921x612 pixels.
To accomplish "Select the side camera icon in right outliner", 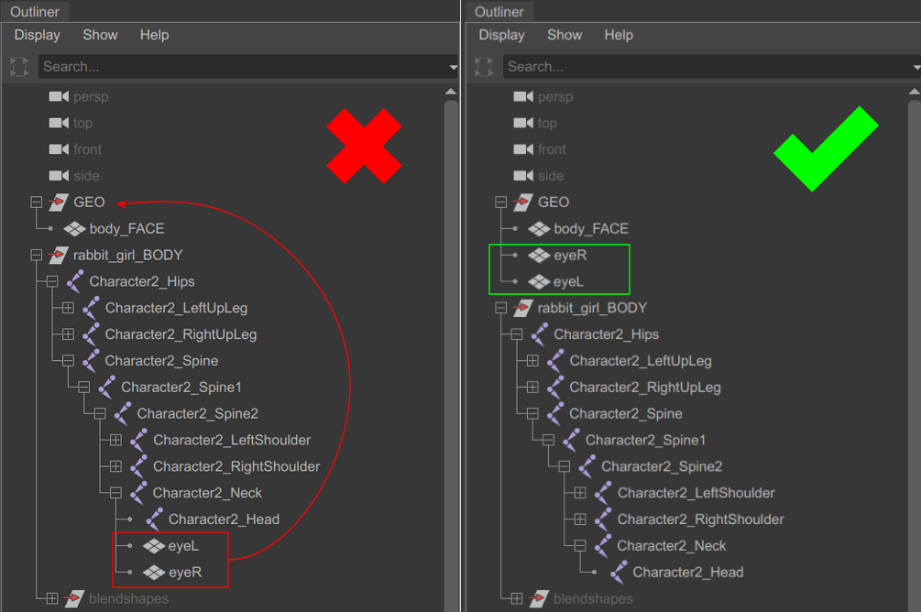I will (523, 176).
